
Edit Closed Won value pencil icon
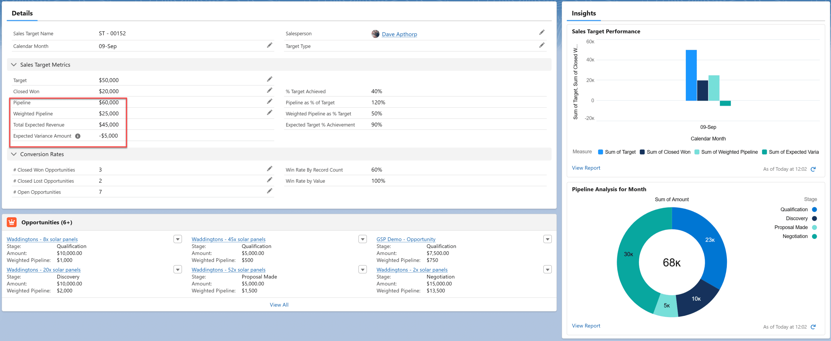coord(269,90)
